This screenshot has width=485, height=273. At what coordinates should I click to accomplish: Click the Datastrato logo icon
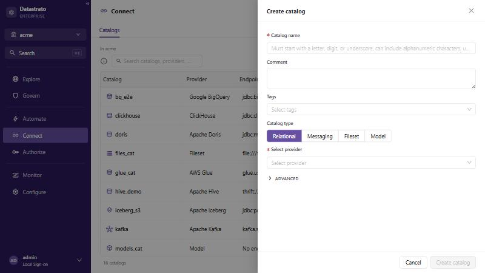(12, 12)
